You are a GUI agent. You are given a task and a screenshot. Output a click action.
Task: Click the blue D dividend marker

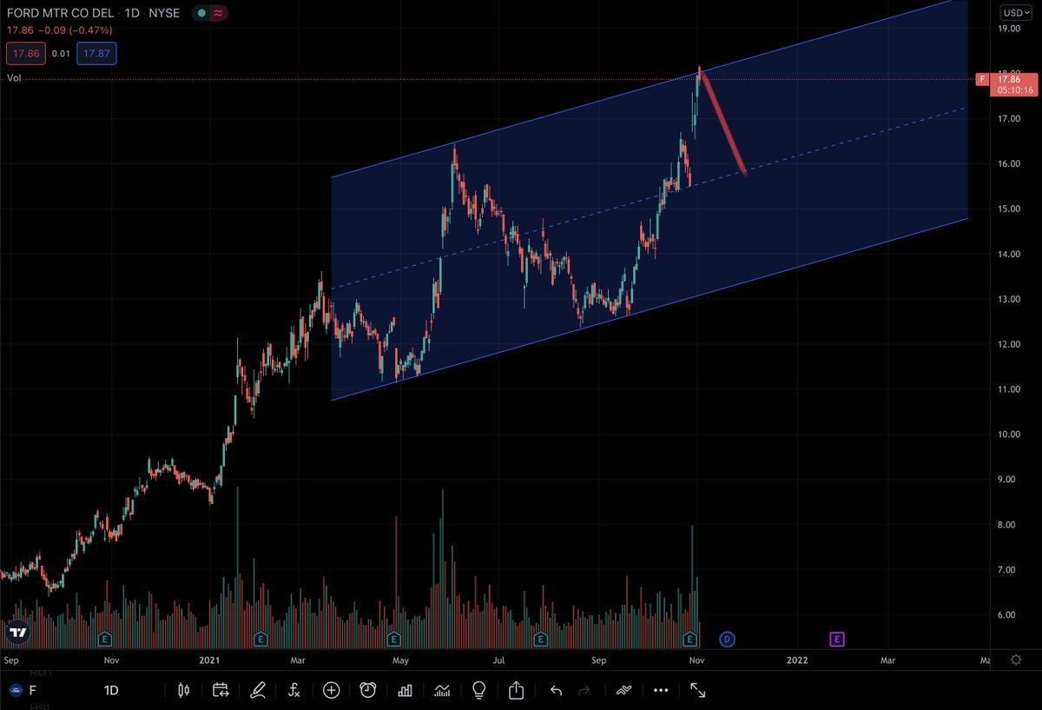pyautogui.click(x=728, y=640)
